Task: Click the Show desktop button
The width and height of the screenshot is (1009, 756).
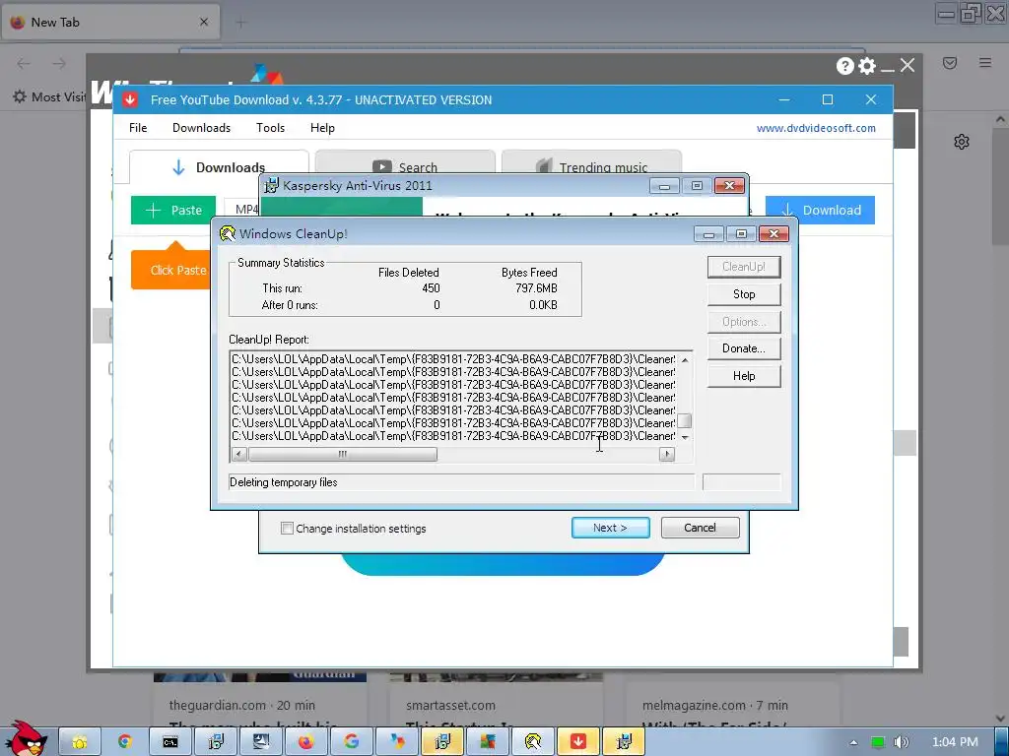Action: 1002,742
